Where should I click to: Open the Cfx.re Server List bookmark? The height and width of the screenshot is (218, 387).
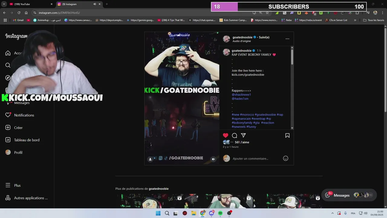(336, 20)
